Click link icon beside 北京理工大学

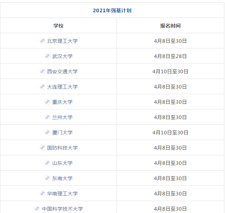42,41
